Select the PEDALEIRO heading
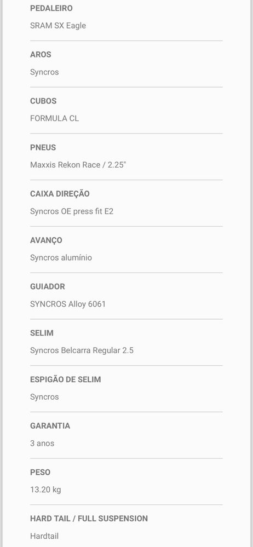 pos(51,8)
